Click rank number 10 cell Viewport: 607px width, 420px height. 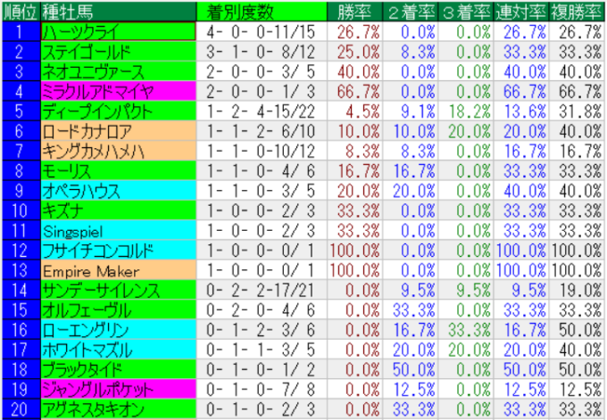pyautogui.click(x=20, y=210)
